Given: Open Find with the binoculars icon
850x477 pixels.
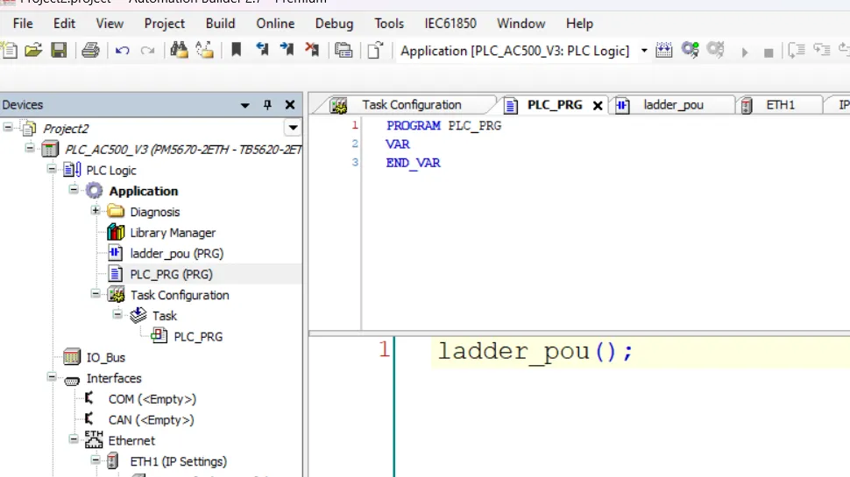Looking at the screenshot, I should pyautogui.click(x=179, y=51).
